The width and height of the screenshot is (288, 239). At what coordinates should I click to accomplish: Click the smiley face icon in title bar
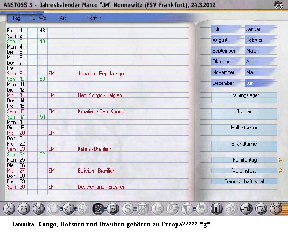(279, 5)
